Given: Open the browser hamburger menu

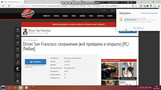Looking at the screenshot, I should pyautogui.click(x=142, y=2).
